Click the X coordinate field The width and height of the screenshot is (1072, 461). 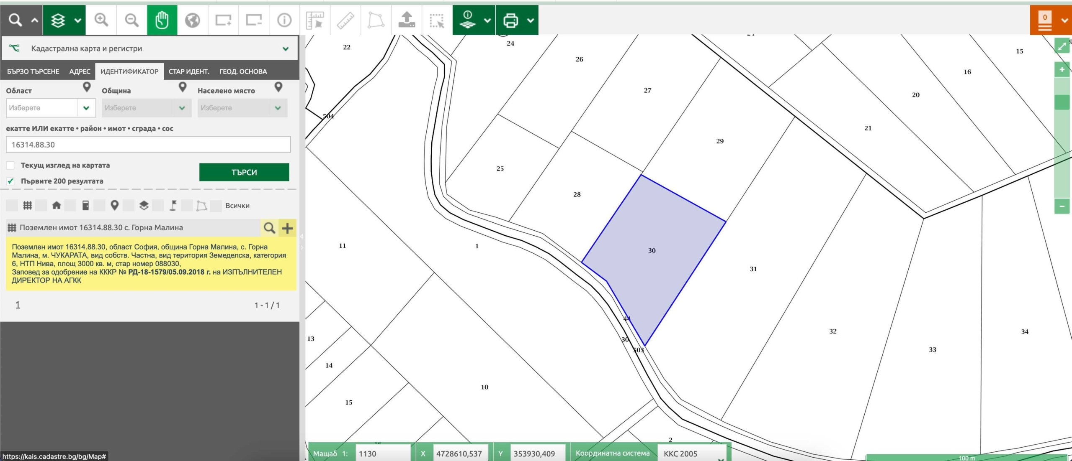[460, 453]
